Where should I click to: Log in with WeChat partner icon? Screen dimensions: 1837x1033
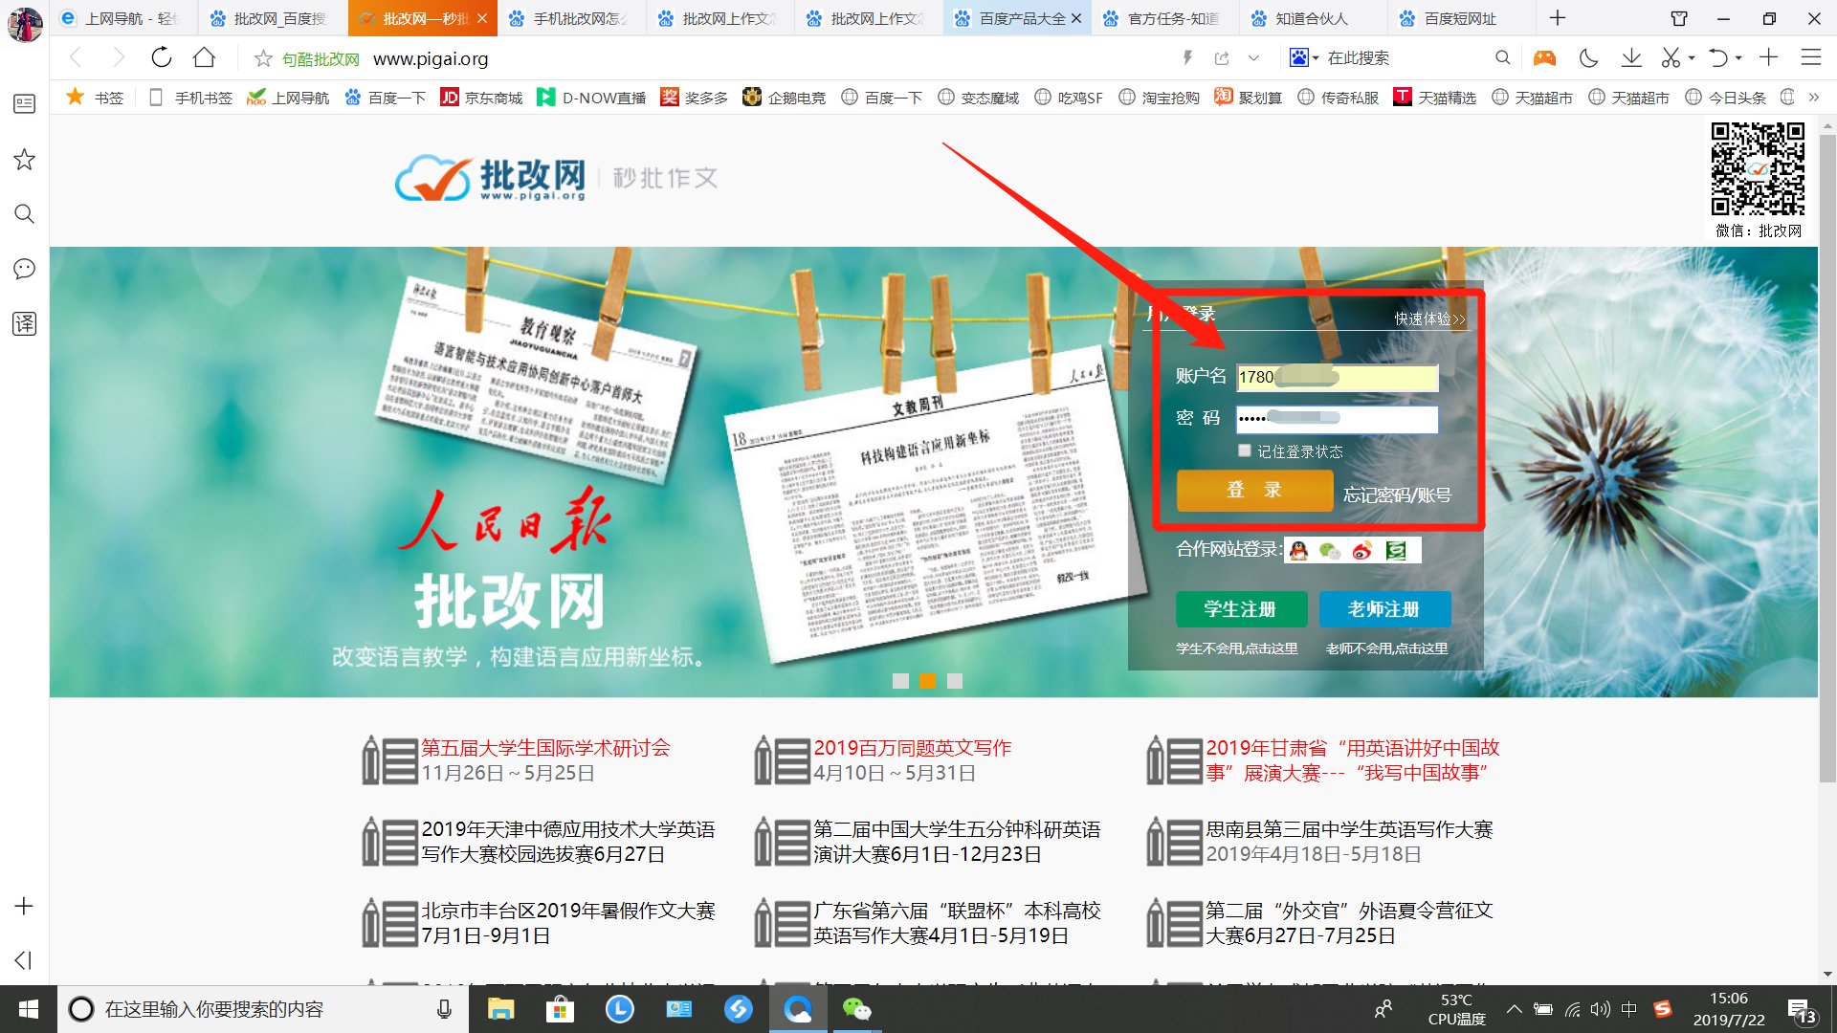pyautogui.click(x=1330, y=550)
